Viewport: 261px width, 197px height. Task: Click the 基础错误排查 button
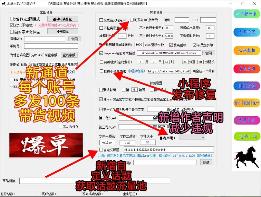pos(63,19)
